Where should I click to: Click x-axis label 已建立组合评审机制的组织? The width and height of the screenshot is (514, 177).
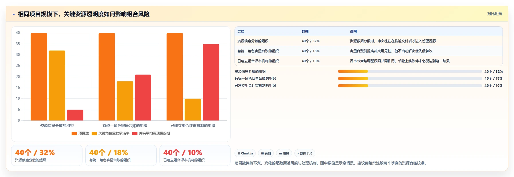[x=193, y=126]
